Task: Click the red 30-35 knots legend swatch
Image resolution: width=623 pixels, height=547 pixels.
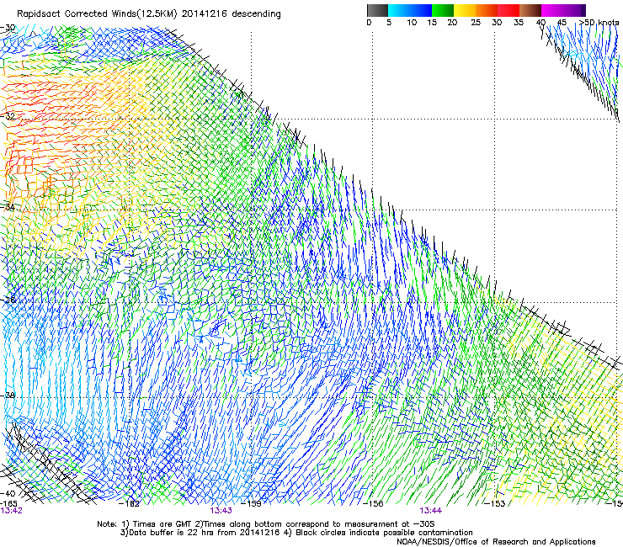Action: (509, 10)
